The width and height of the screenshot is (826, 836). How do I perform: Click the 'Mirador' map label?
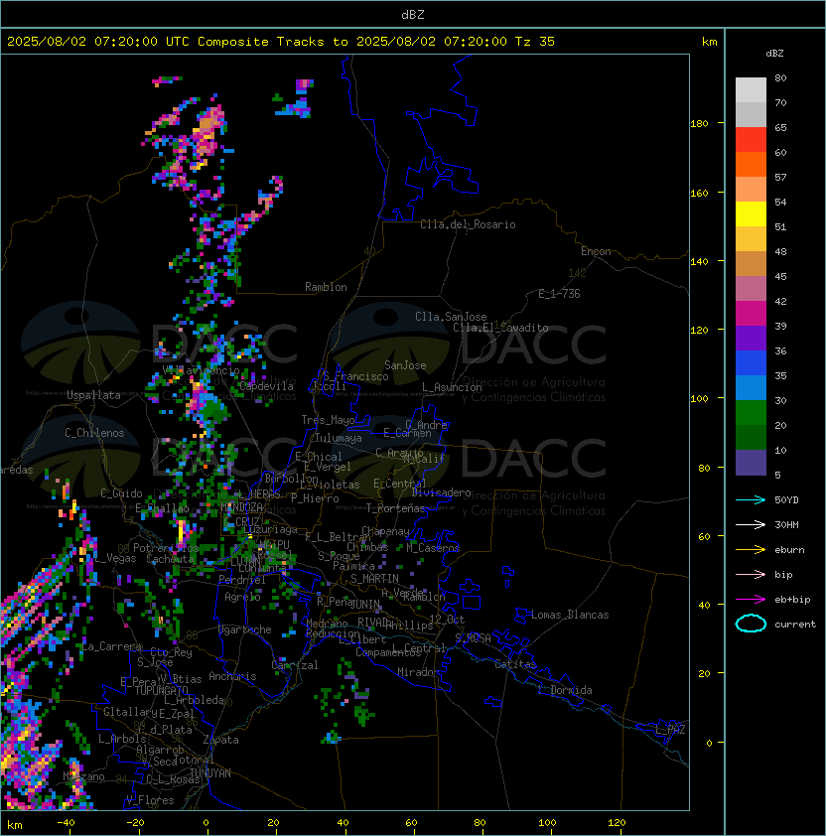point(418,672)
